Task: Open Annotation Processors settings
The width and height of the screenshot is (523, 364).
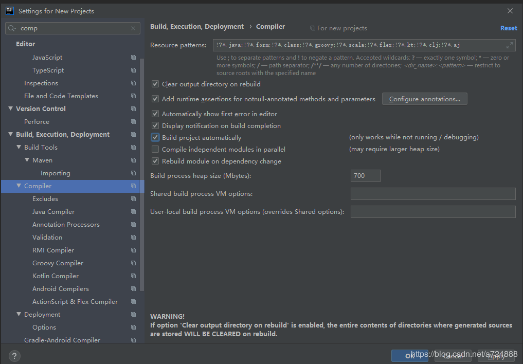Action: tap(66, 224)
